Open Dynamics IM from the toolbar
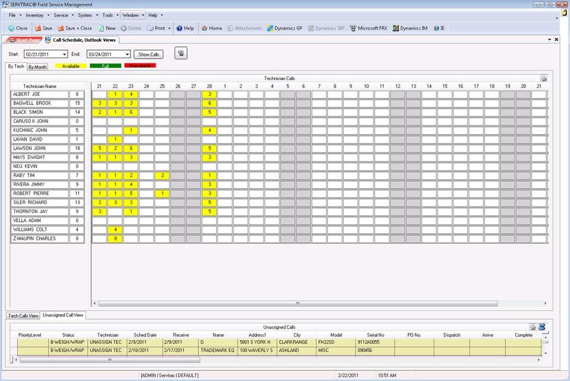Viewport: 570px width, 381px height. [410, 28]
